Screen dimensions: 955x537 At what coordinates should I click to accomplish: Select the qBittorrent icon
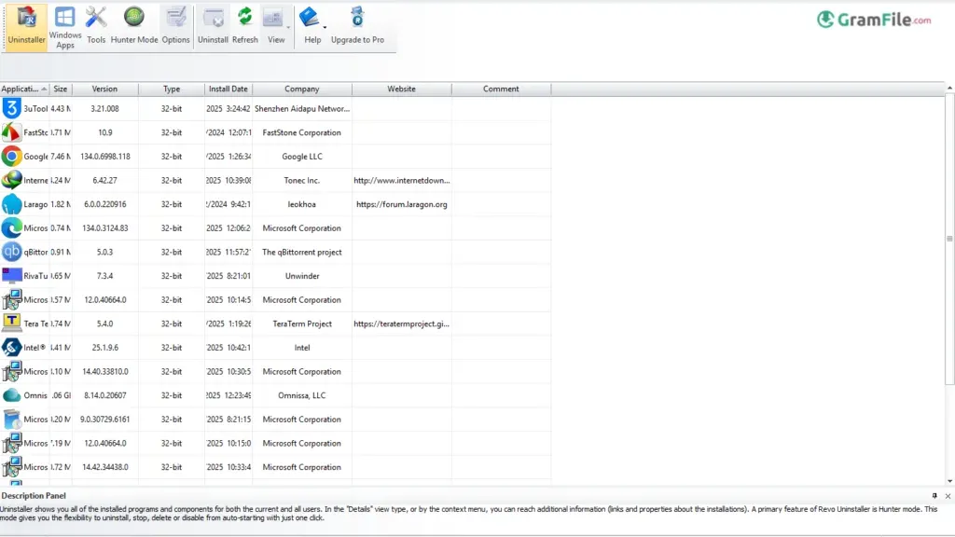coord(11,252)
